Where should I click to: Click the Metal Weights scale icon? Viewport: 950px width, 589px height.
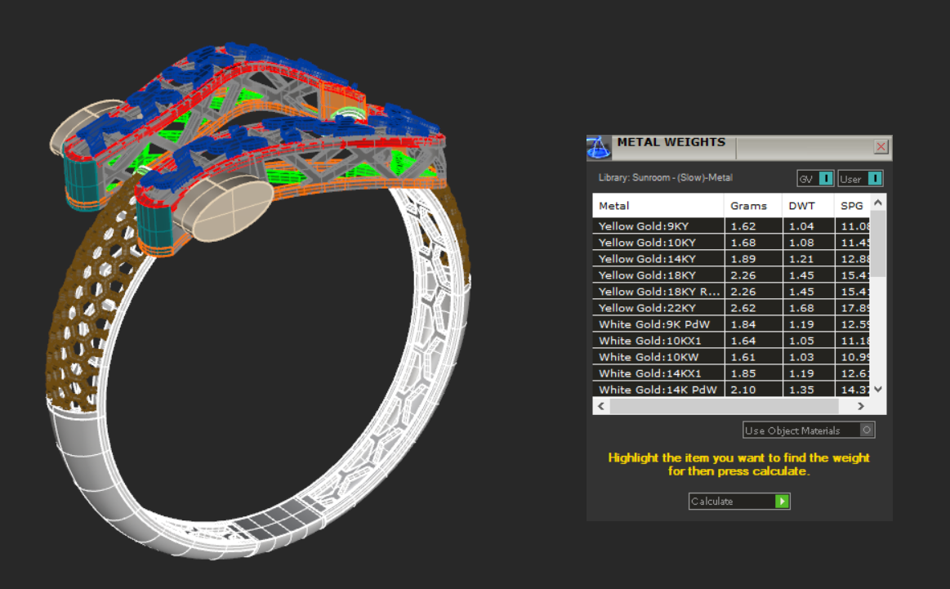599,148
